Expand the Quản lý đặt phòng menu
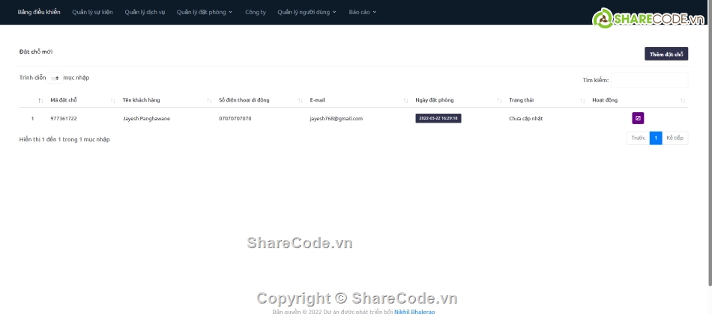712x314 pixels. [x=205, y=13]
